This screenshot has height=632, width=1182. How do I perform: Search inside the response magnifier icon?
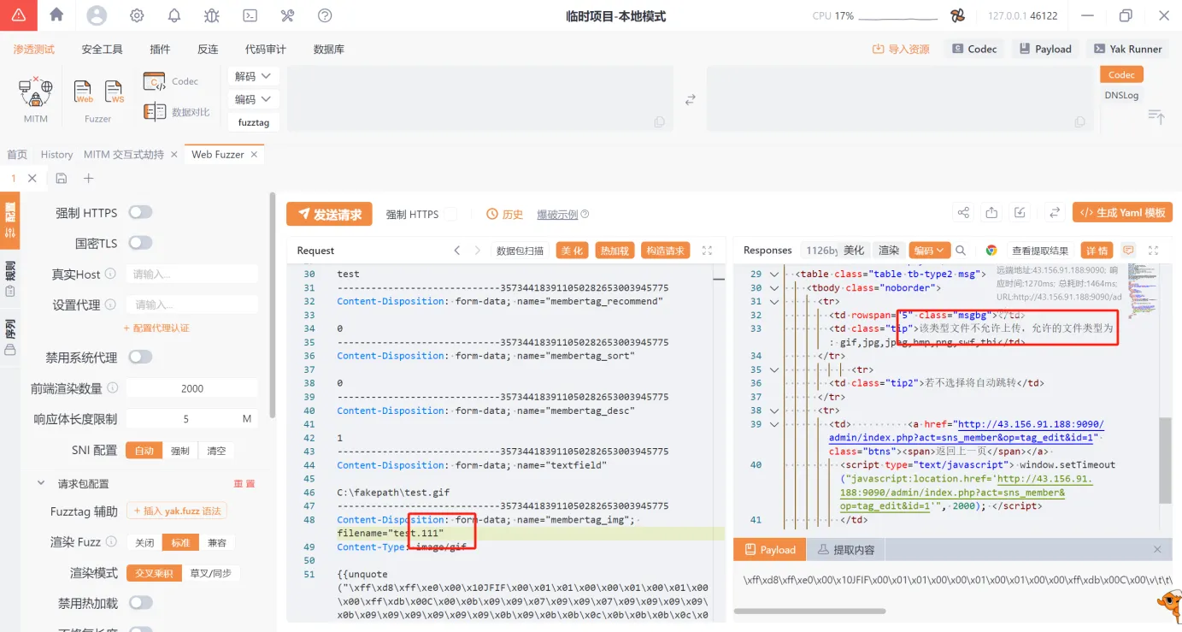[x=961, y=251]
